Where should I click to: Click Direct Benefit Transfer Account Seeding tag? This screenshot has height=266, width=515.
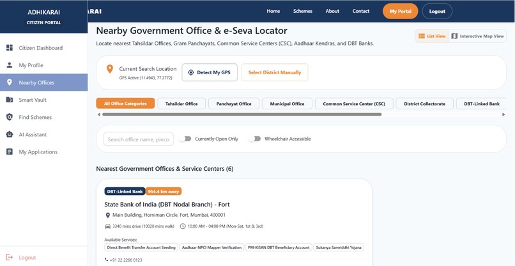(x=141, y=247)
